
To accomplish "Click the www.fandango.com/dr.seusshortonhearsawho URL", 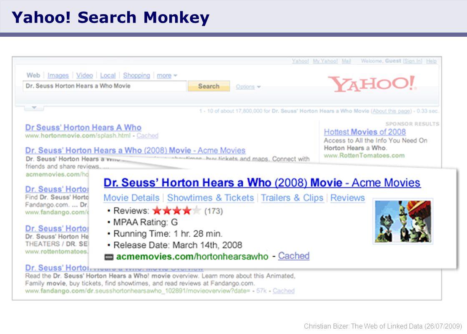I will [x=138, y=291].
